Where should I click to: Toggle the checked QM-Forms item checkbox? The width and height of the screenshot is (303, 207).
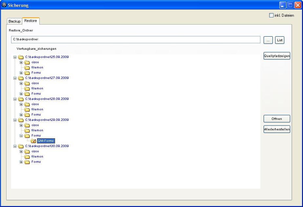tap(33, 141)
